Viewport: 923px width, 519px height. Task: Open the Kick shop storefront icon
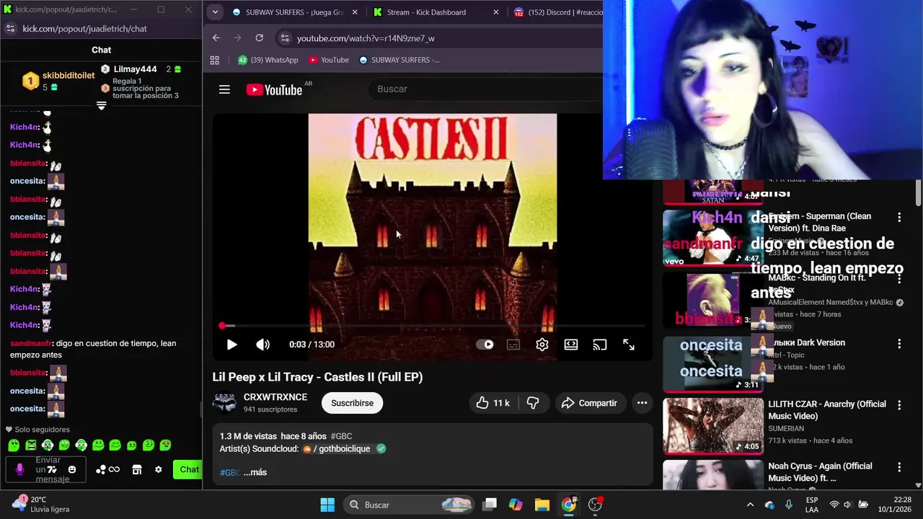click(x=137, y=470)
